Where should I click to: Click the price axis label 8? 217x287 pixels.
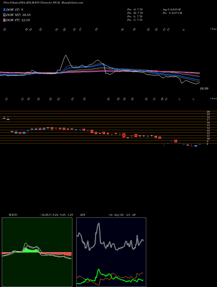coord(207,144)
